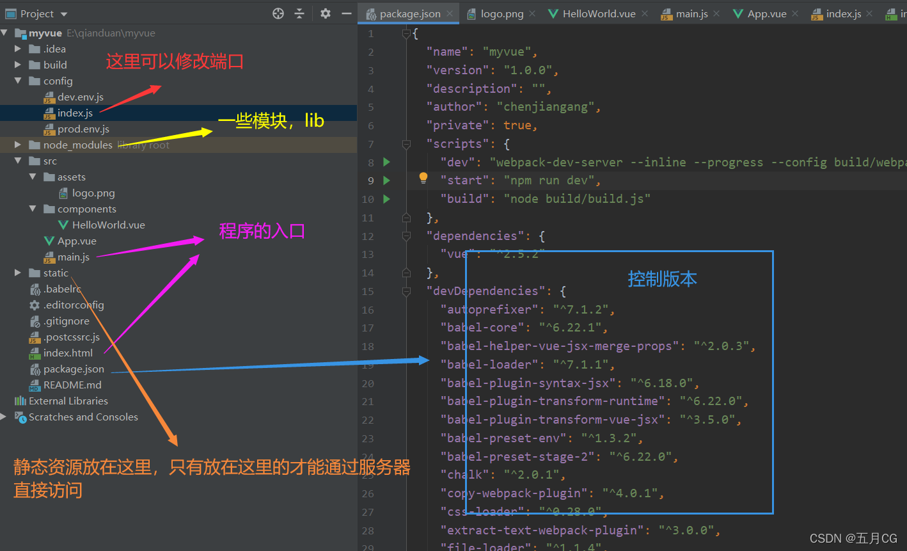
Task: Run the build script gutter arrow
Action: point(386,199)
